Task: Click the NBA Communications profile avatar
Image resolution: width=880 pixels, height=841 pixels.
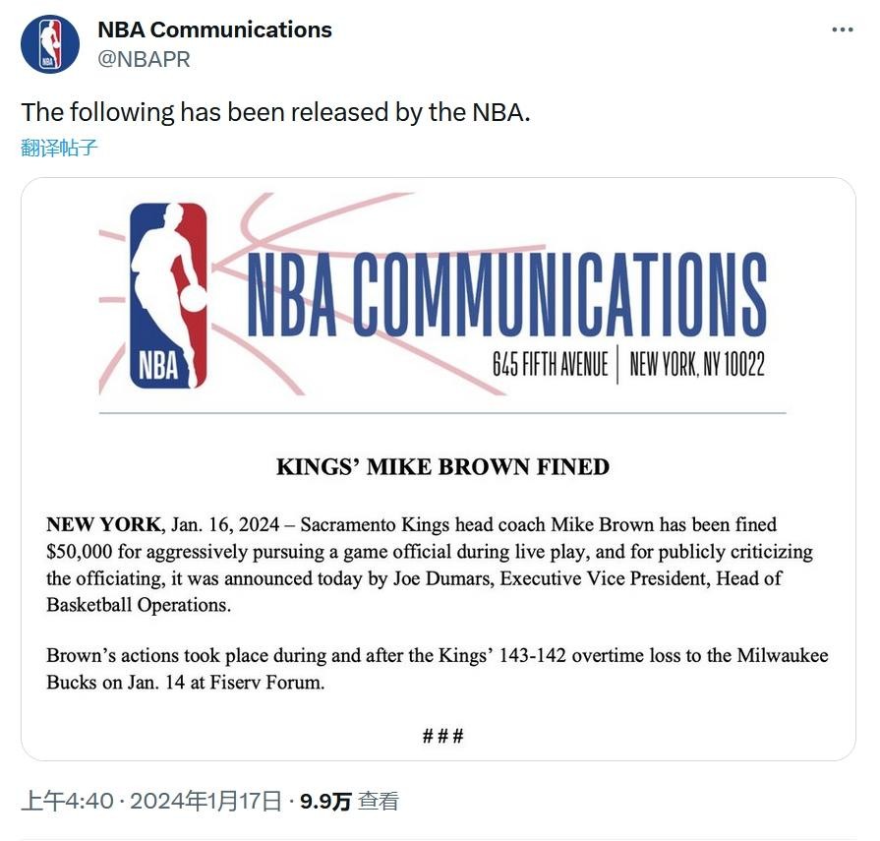Action: (49, 44)
